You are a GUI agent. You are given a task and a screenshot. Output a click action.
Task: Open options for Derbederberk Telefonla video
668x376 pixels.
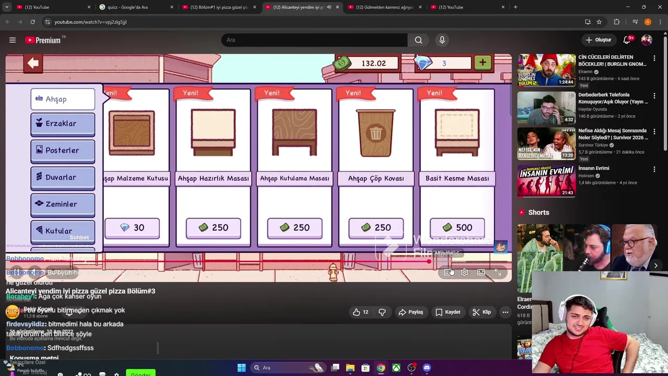click(654, 96)
